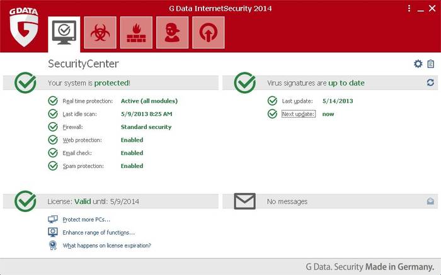The image size is (441, 275).
Task: Click the small mail icon beside No messages
Action: click(x=430, y=201)
